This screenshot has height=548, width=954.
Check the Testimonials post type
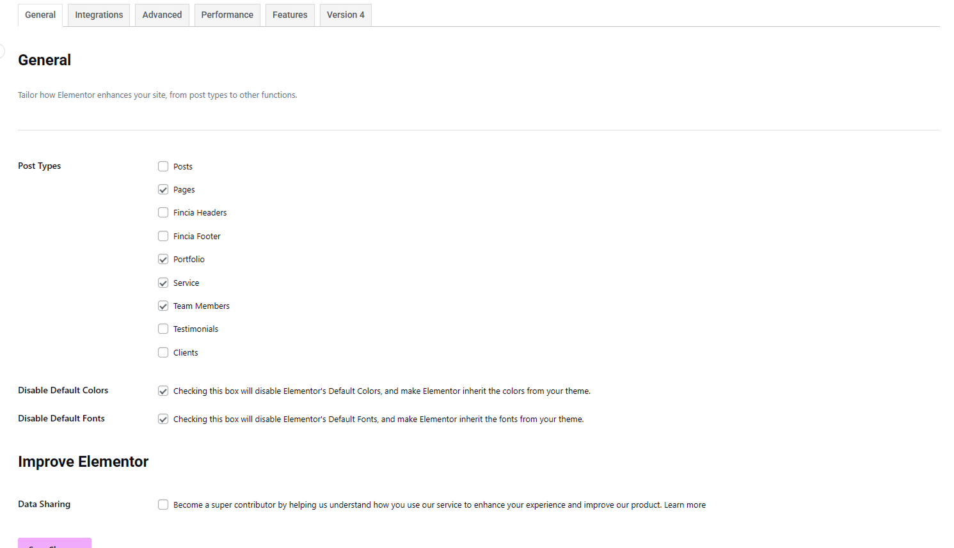click(163, 329)
